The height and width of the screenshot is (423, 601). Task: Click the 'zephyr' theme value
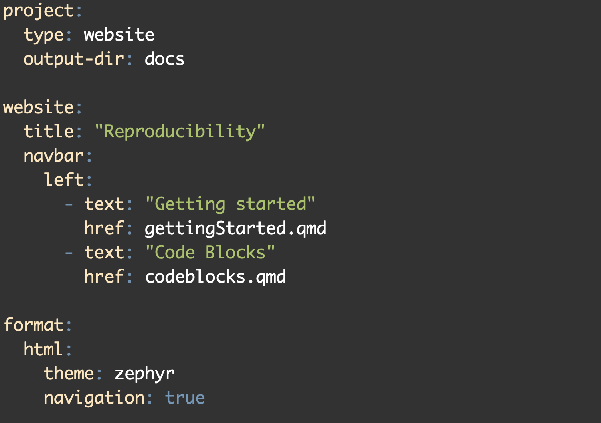pos(145,375)
